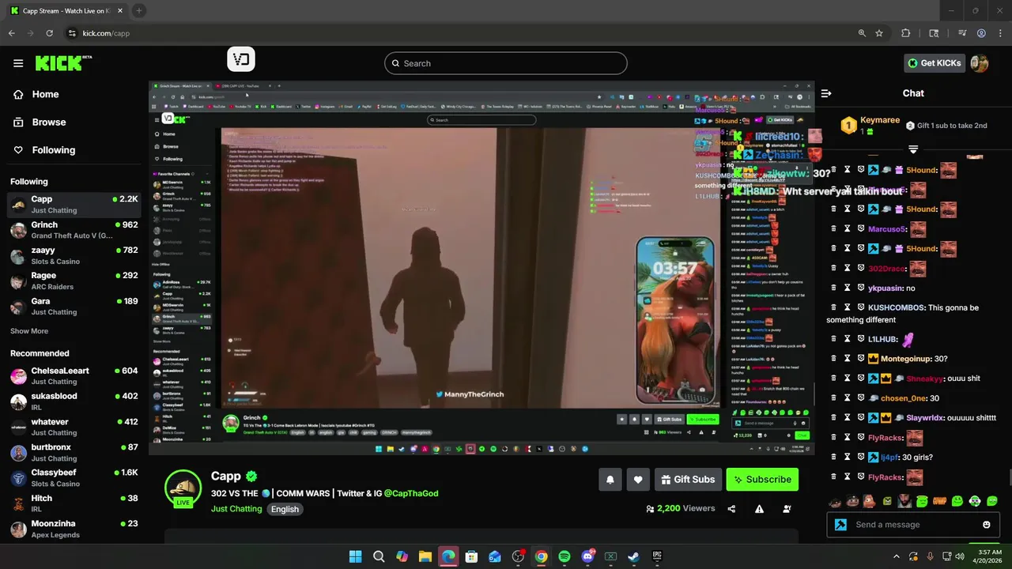Collapse the chat panel with the arrow icon
This screenshot has width=1012, height=569.
pyautogui.click(x=826, y=93)
